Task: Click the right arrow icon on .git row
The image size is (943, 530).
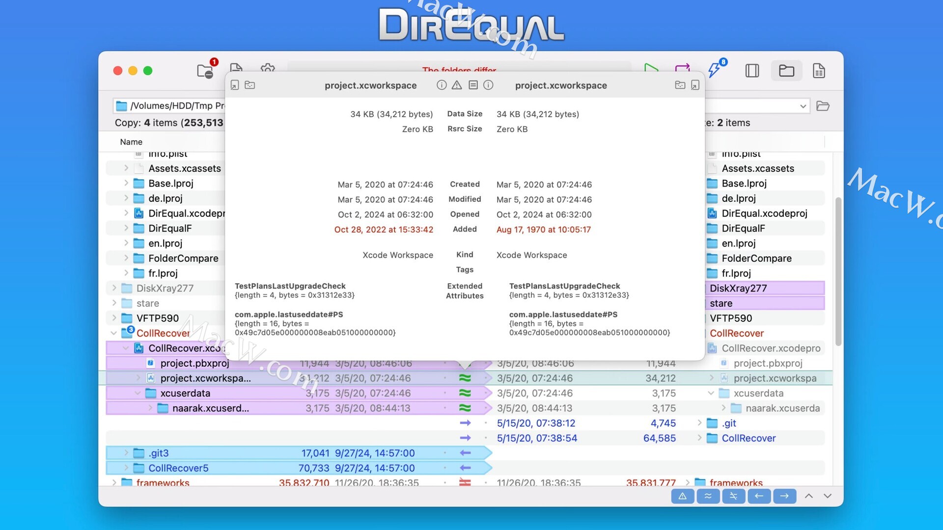Action: [465, 423]
